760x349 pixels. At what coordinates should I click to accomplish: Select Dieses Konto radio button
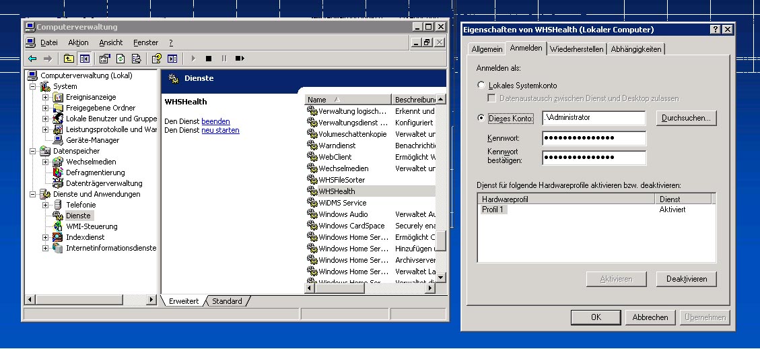coord(481,118)
